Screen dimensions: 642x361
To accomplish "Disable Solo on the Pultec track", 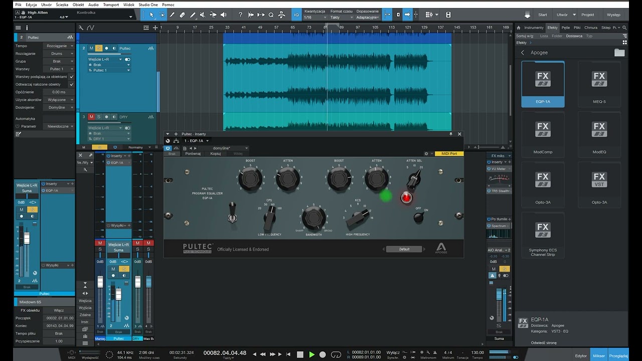I will click(x=99, y=48).
